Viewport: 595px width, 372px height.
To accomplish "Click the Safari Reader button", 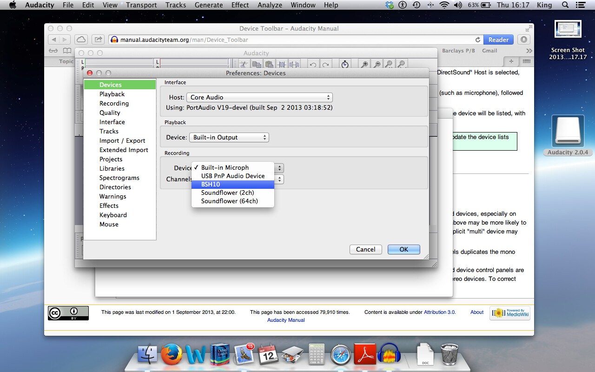I will click(x=498, y=40).
